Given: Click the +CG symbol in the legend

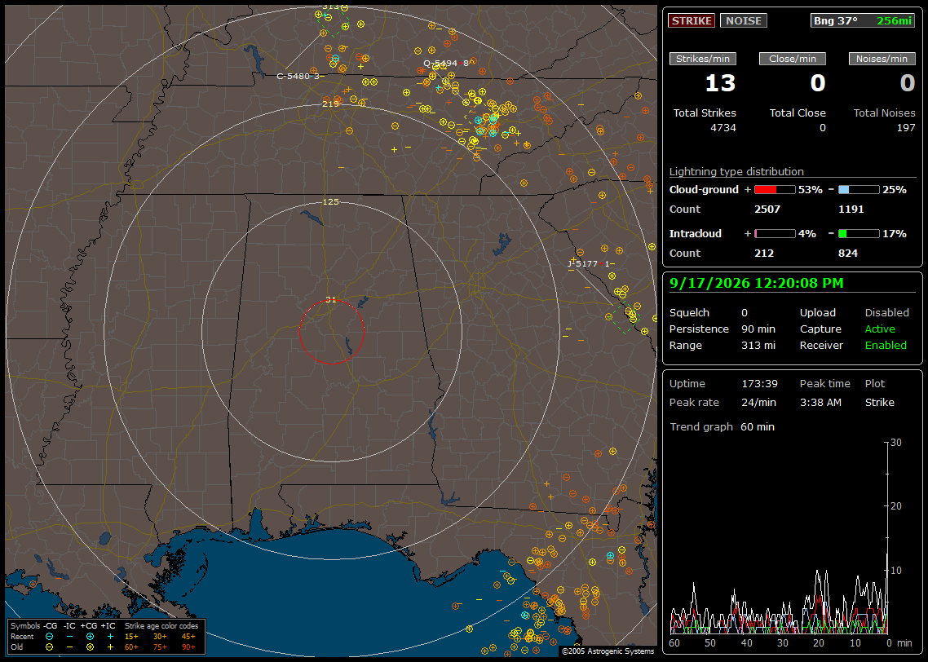Looking at the screenshot, I should coord(90,637).
